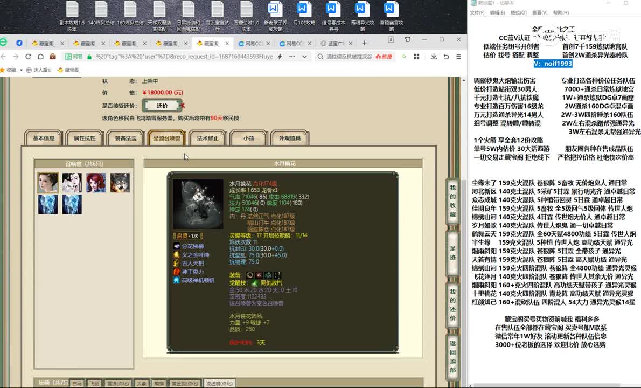
Task: Open the browser home page icon
Action: tap(40, 57)
